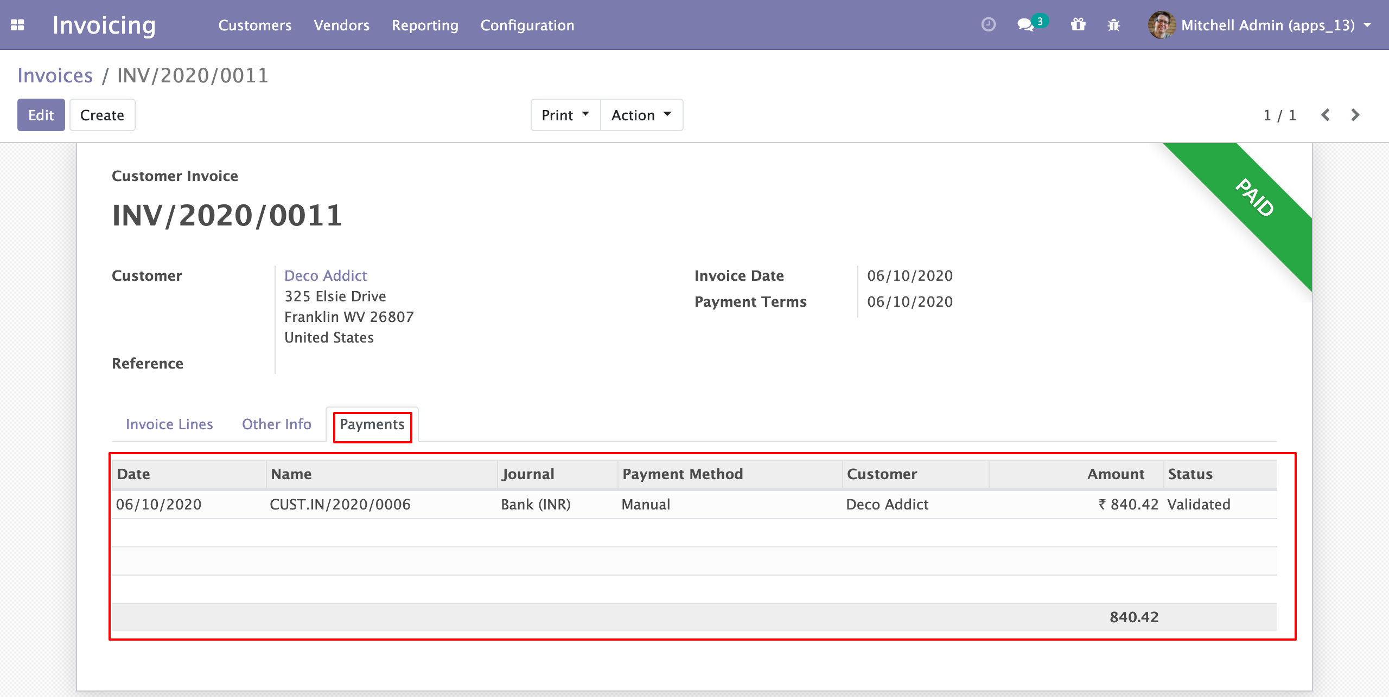Sort payments by Journal column header

pos(558,474)
